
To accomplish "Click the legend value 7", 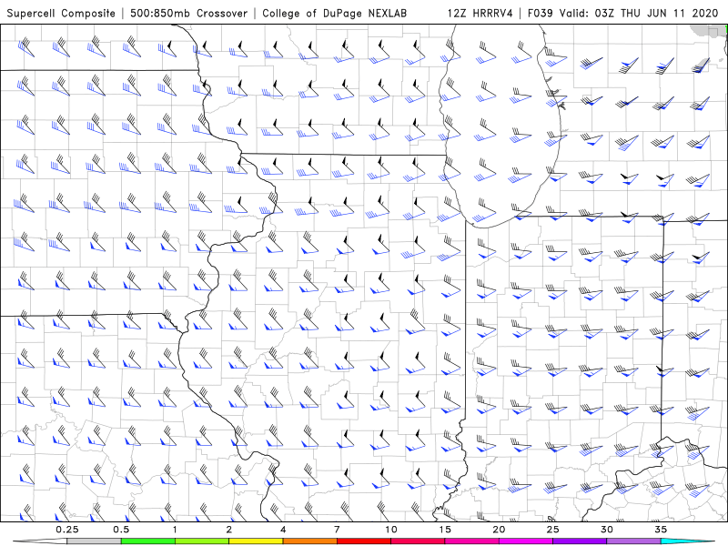I will pyautogui.click(x=337, y=530).
